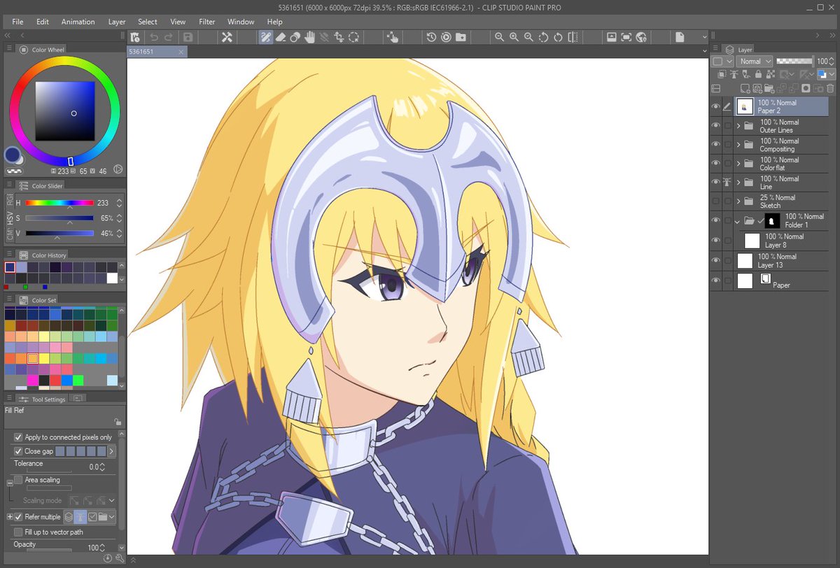Image resolution: width=840 pixels, height=568 pixels.
Task: Open the Refer multiple options dropdown arrow
Action: tap(112, 517)
